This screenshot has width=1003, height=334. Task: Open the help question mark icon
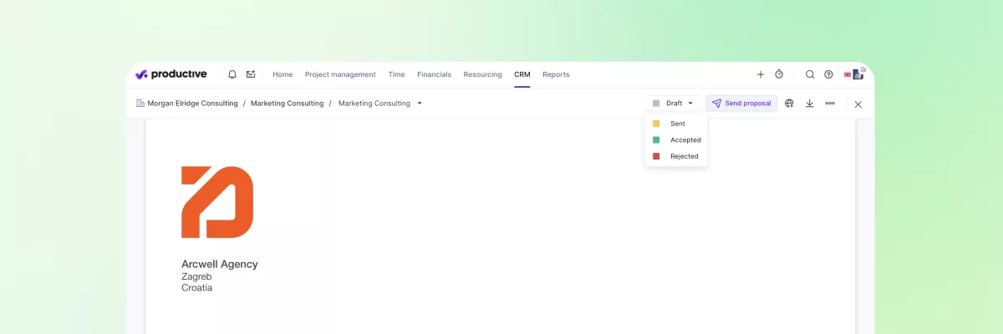(828, 74)
